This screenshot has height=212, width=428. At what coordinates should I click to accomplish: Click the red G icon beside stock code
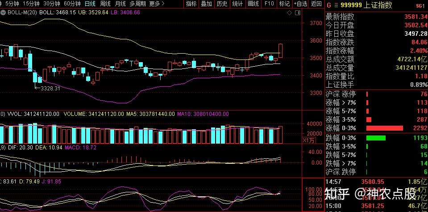329,5
